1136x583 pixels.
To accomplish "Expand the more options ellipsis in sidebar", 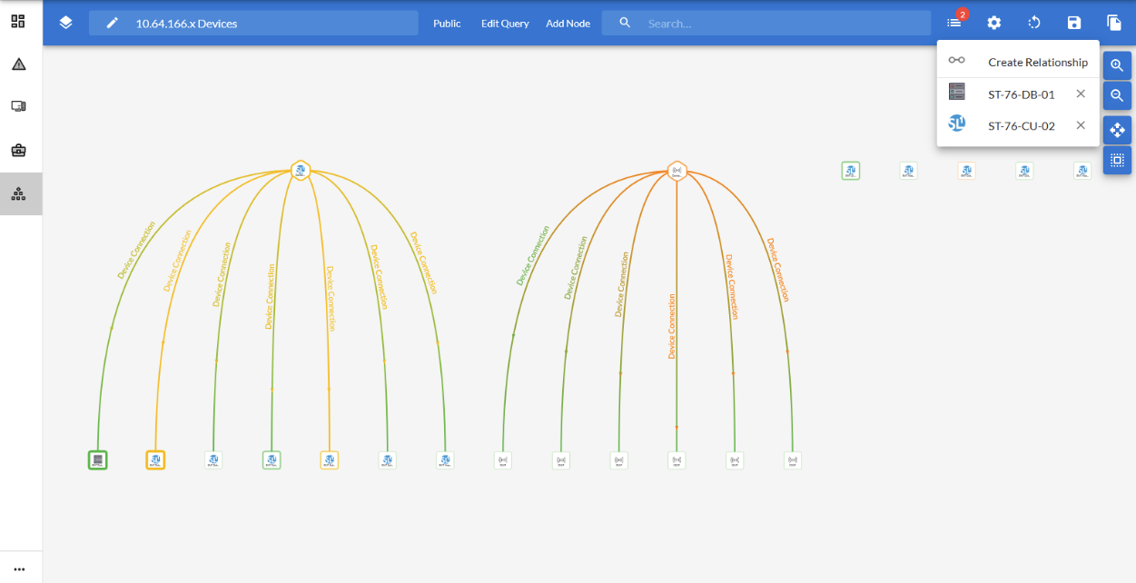I will click(x=19, y=568).
